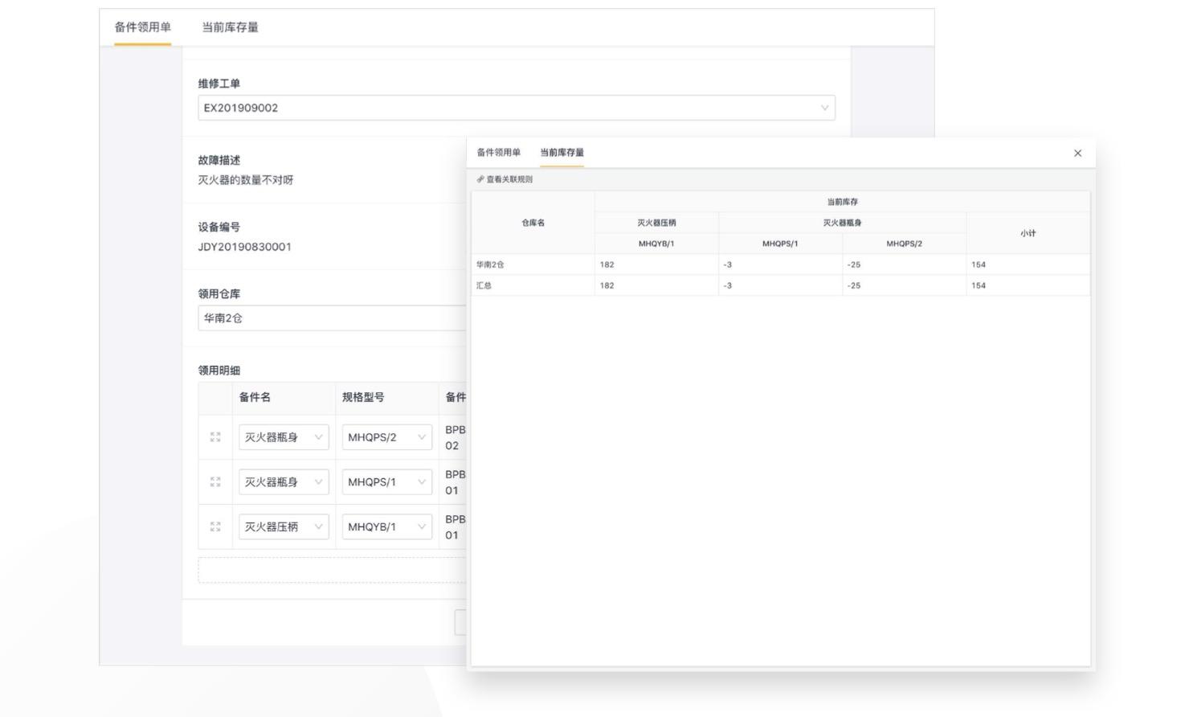The image size is (1189, 717).
Task: Expand the MHQYB/1 规格型号 dropdown
Action: pos(386,527)
